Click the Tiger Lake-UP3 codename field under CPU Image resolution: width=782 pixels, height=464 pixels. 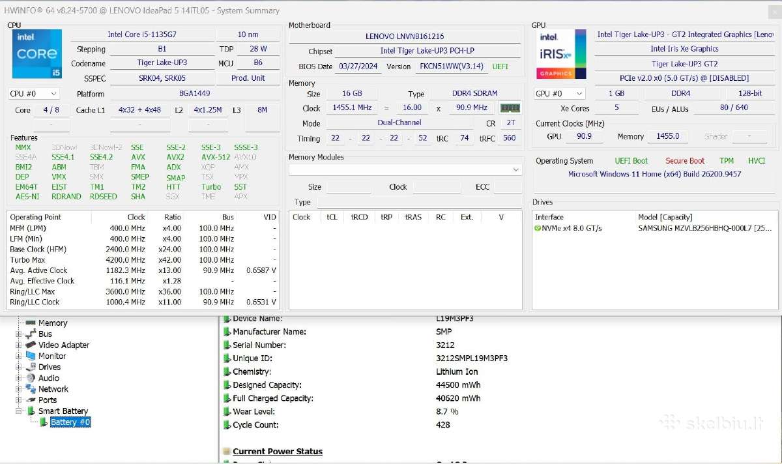click(162, 63)
